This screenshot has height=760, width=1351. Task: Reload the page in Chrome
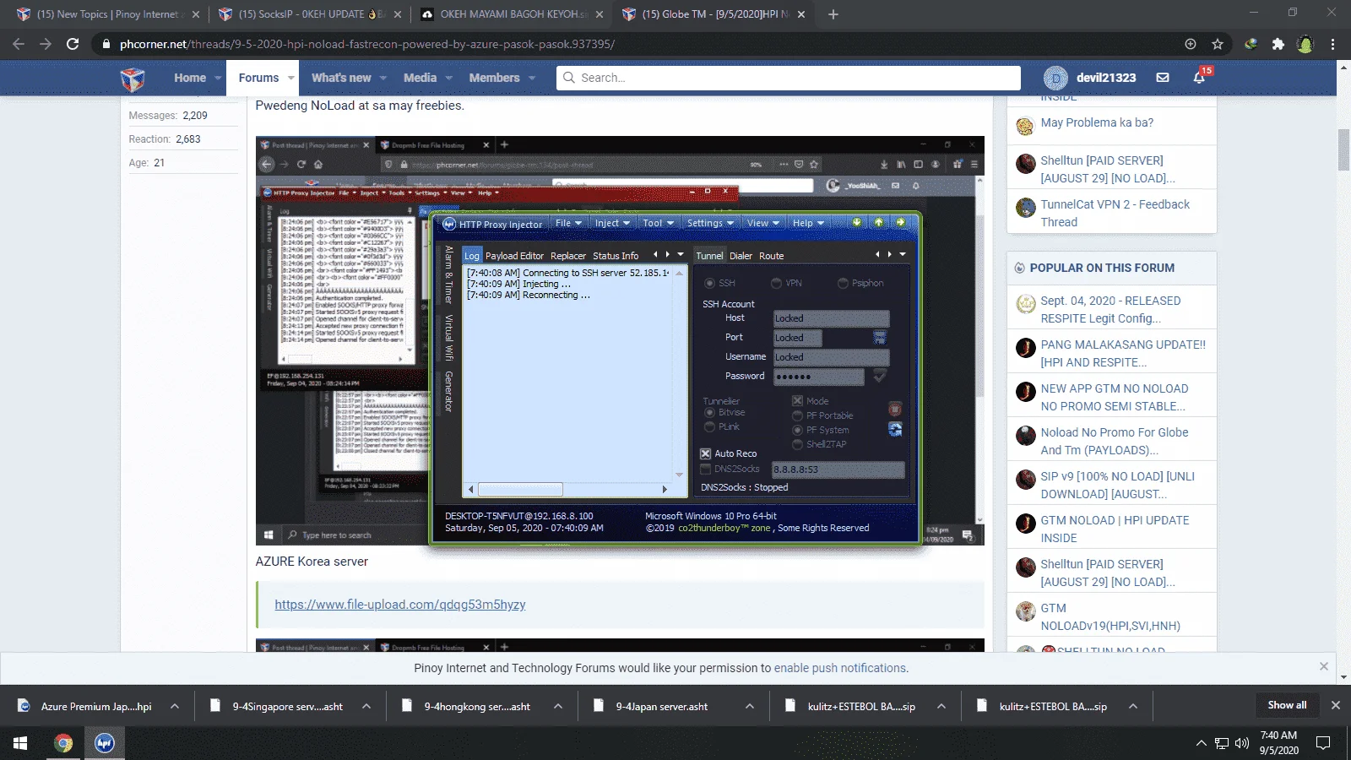pyautogui.click(x=73, y=44)
